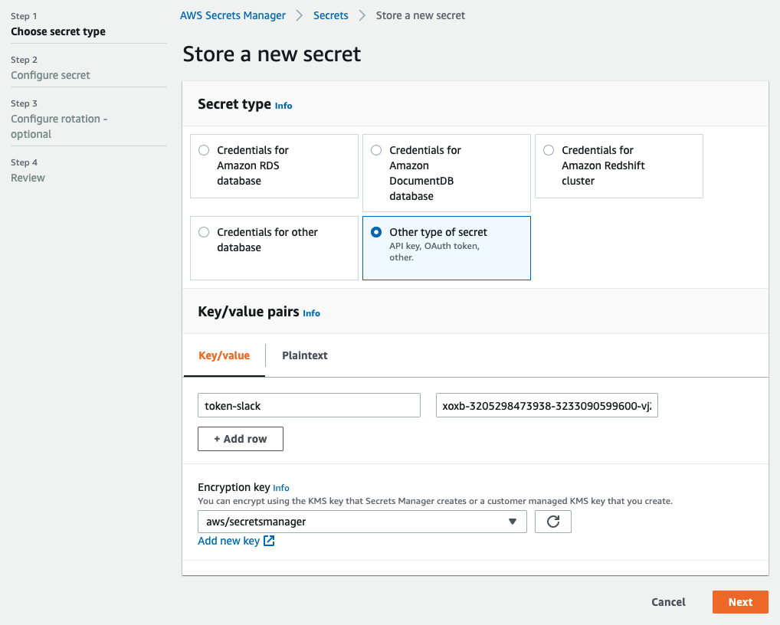Click the Info icon beside Key/value pairs
The width and height of the screenshot is (780, 625).
[x=311, y=313]
